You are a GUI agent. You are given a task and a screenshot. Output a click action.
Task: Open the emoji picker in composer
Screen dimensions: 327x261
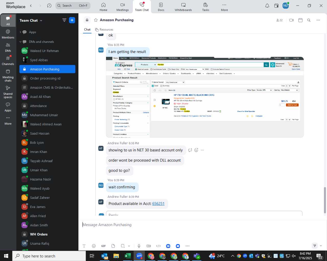[x=94, y=246]
